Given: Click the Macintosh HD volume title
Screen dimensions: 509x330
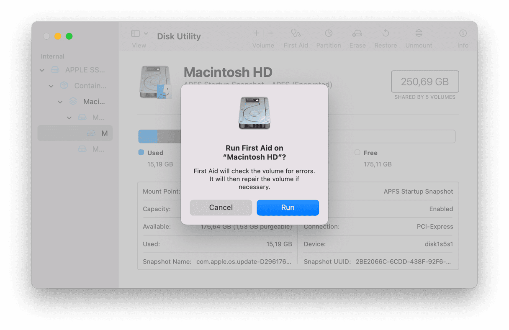Looking at the screenshot, I should pos(228,72).
